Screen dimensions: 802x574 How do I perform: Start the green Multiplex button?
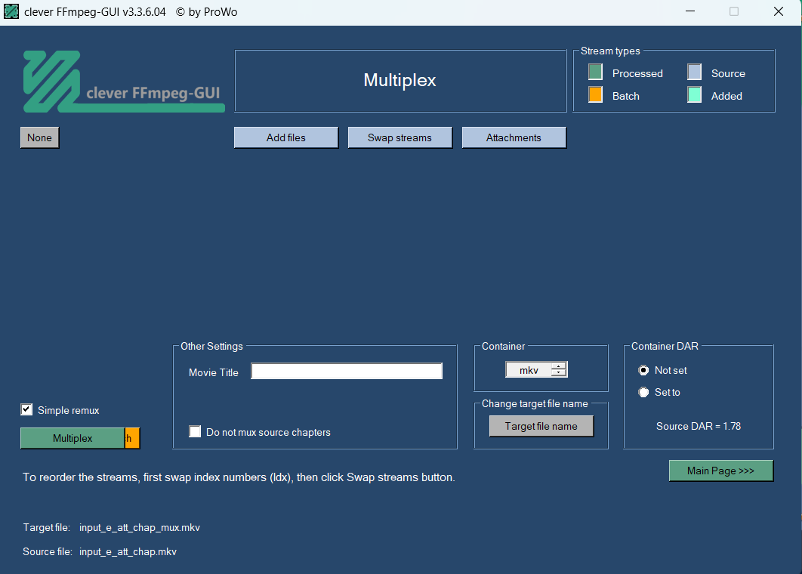(72, 438)
